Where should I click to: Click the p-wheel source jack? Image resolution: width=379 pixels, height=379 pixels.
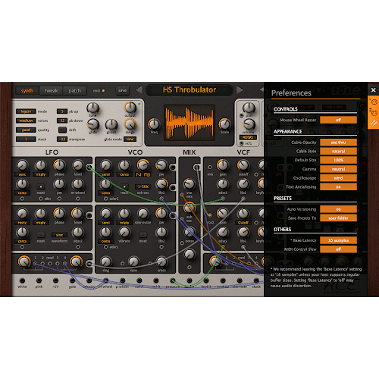(x=122, y=280)
